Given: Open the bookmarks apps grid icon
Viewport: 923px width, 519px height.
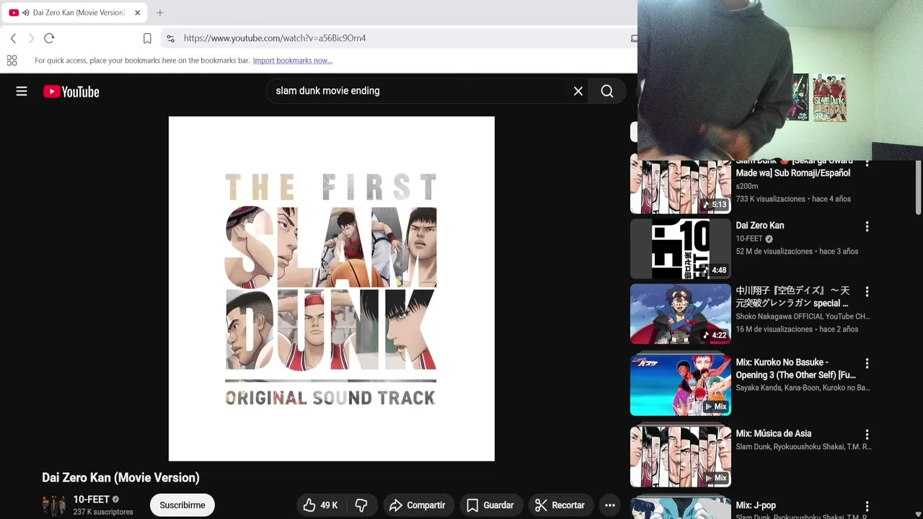Looking at the screenshot, I should [12, 61].
